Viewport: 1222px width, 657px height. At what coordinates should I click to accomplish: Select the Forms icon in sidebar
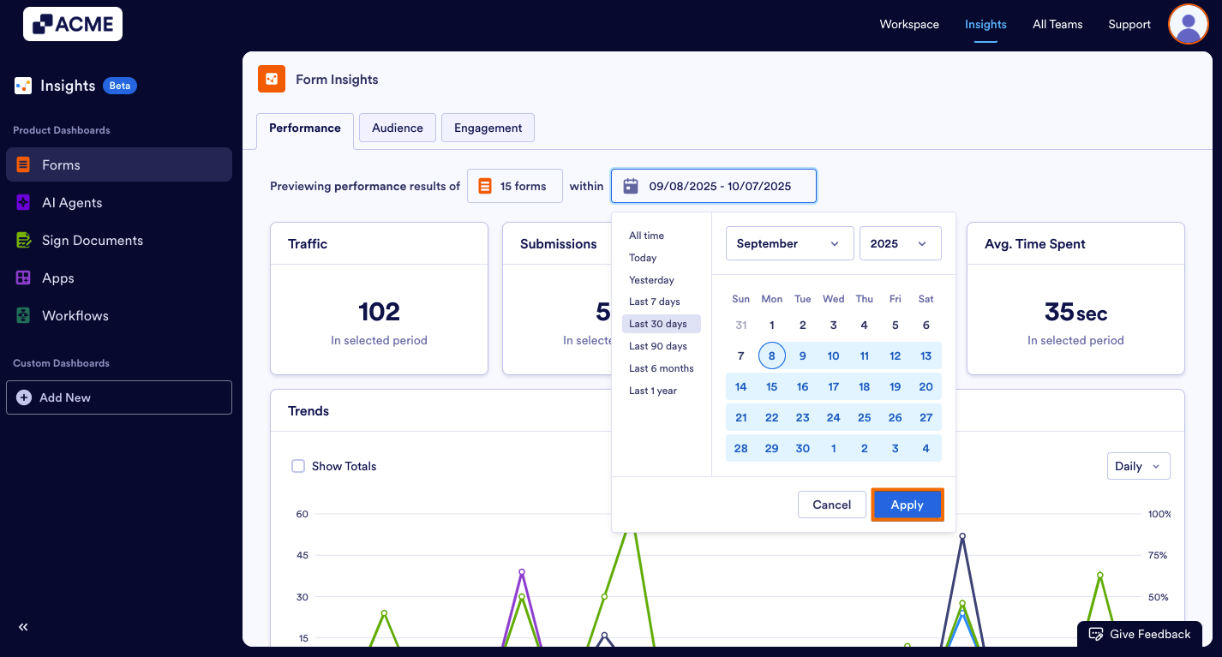(24, 164)
